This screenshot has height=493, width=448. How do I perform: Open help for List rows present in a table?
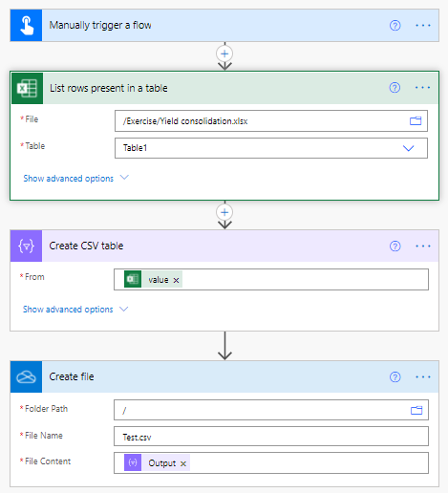pos(395,88)
